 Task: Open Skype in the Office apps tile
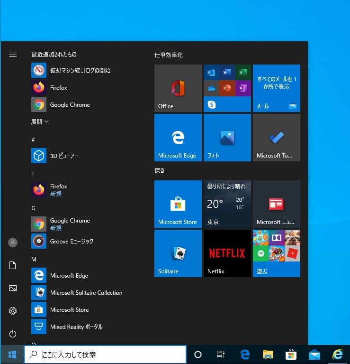pos(212,104)
